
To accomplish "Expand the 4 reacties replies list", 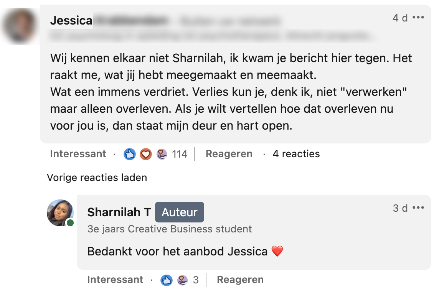I will [296, 154].
